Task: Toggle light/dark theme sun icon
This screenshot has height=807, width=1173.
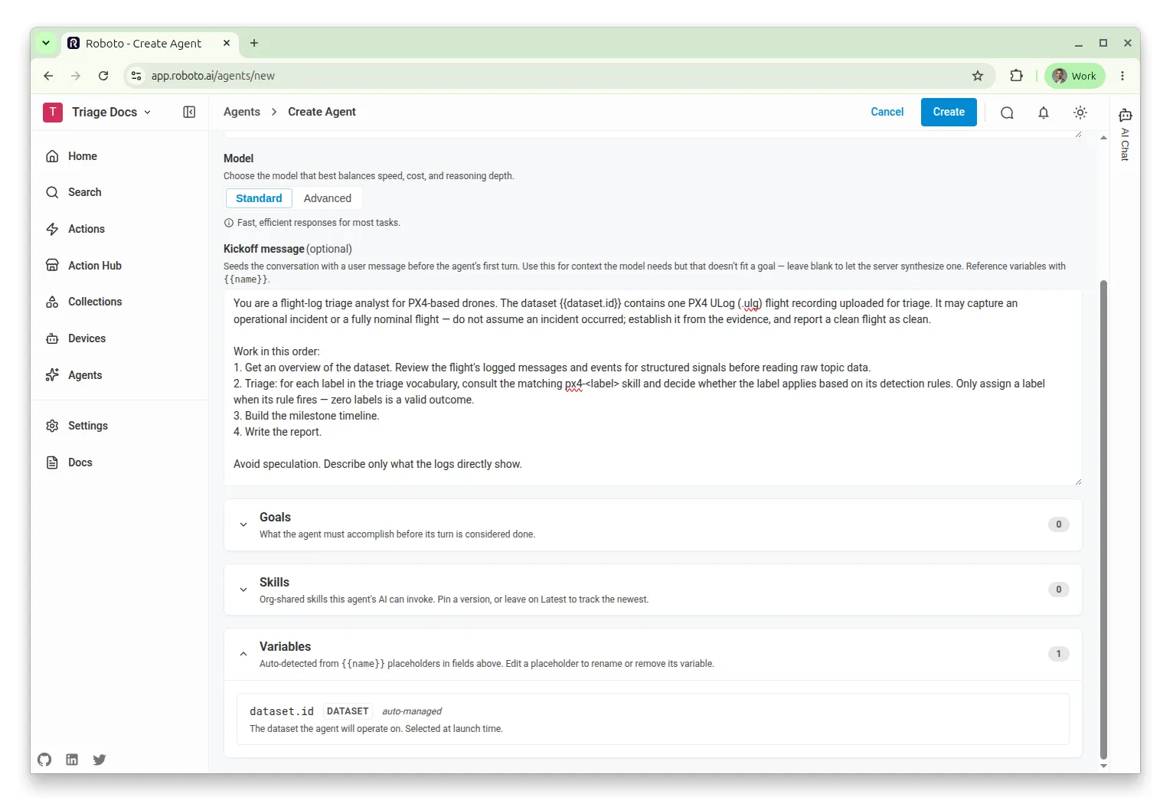Action: [x=1080, y=113]
